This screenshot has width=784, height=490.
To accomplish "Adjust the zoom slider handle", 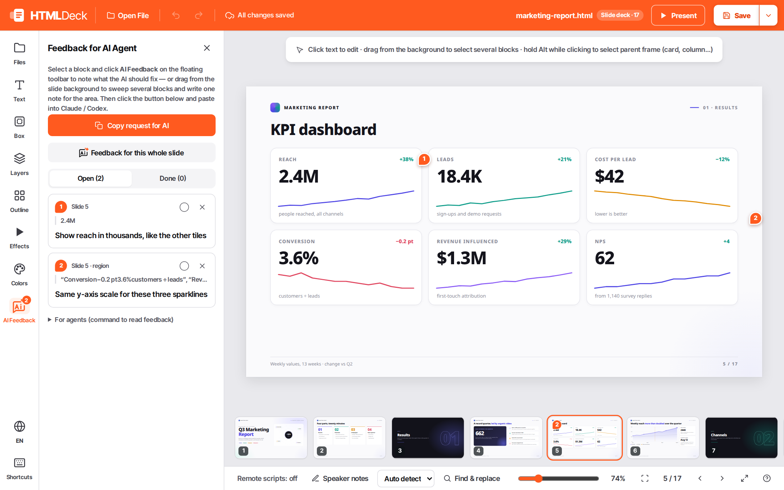I will [x=539, y=478].
